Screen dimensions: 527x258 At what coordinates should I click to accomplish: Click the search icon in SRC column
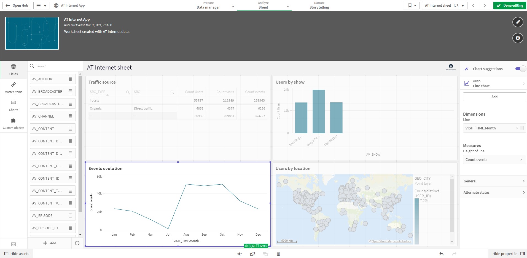click(x=172, y=92)
